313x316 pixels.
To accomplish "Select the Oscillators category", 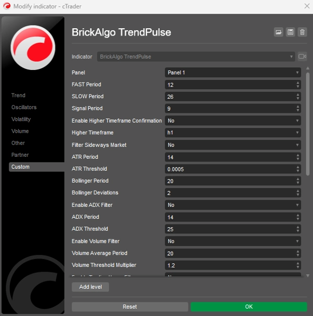I will (24, 107).
